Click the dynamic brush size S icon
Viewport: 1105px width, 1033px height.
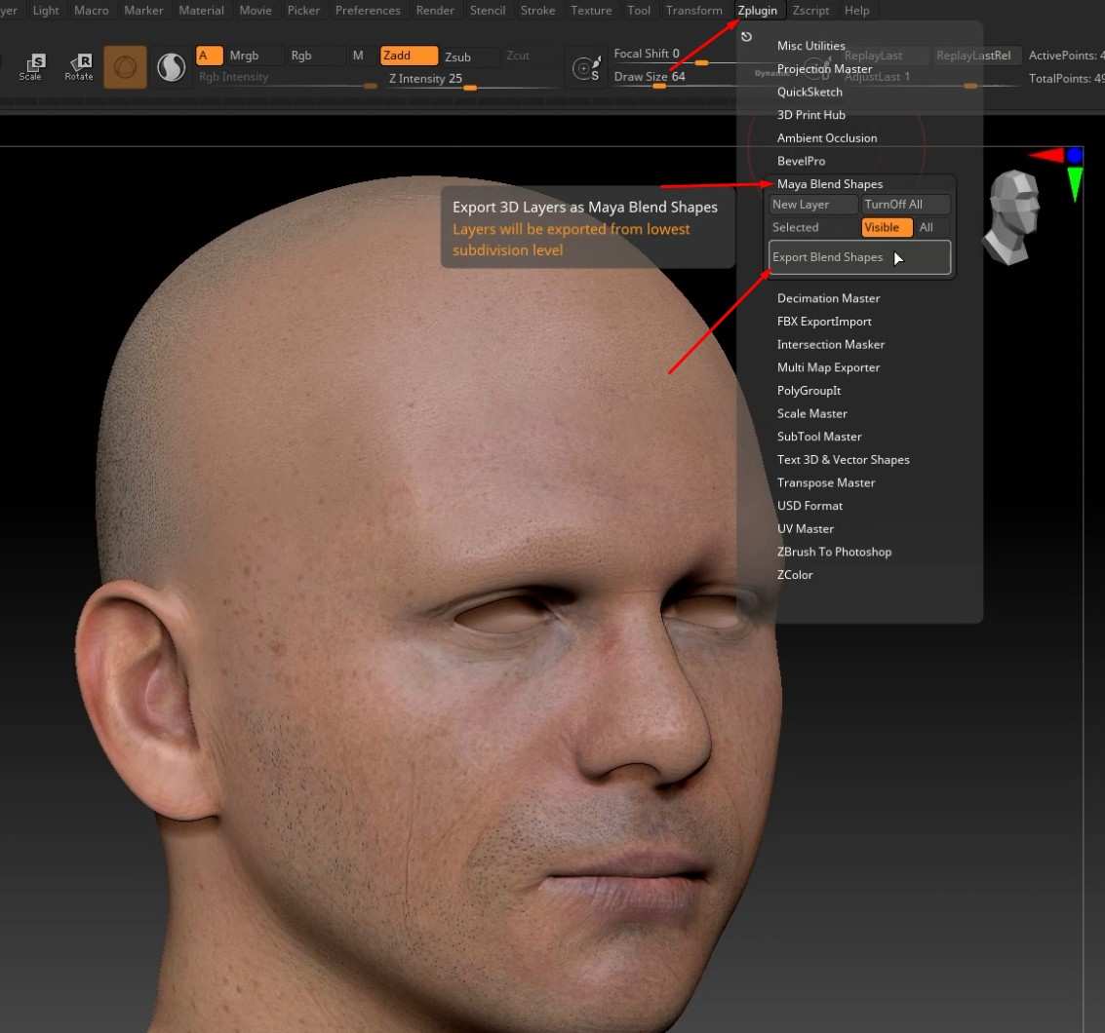click(x=586, y=68)
